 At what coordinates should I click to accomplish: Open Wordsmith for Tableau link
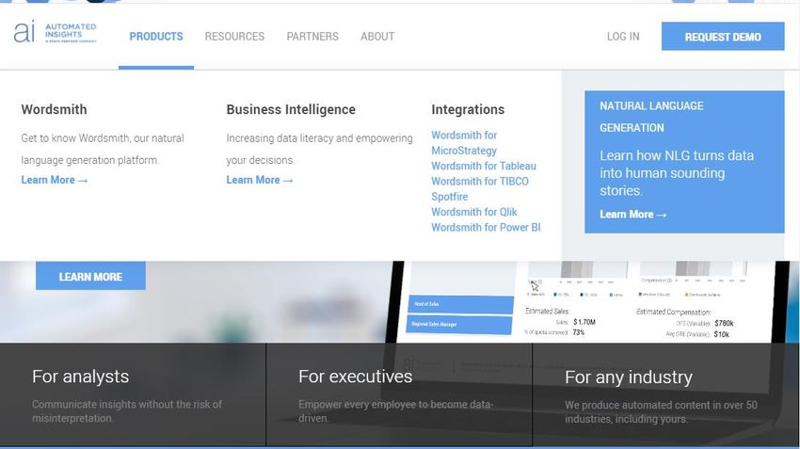(x=484, y=166)
